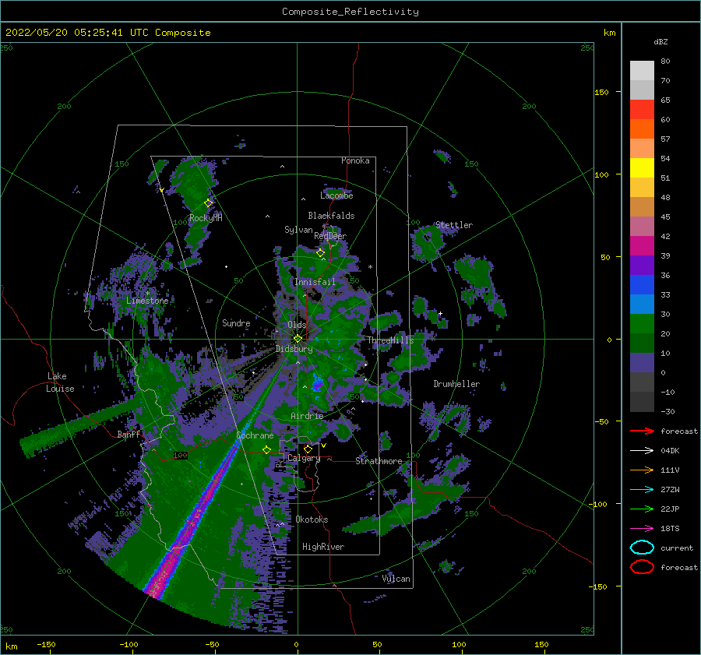Viewport: 701px width, 655px height.
Task: Click the Didsbury town label
Action: point(294,349)
